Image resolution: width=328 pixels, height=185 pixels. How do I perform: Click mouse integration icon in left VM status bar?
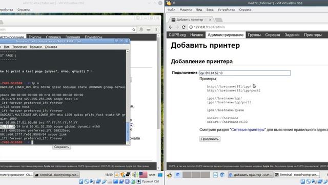[133, 181]
